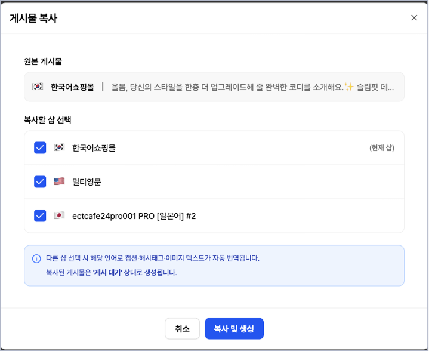Click the 한국어쇼핑몰 name in 원본 게시물

pos(73,87)
